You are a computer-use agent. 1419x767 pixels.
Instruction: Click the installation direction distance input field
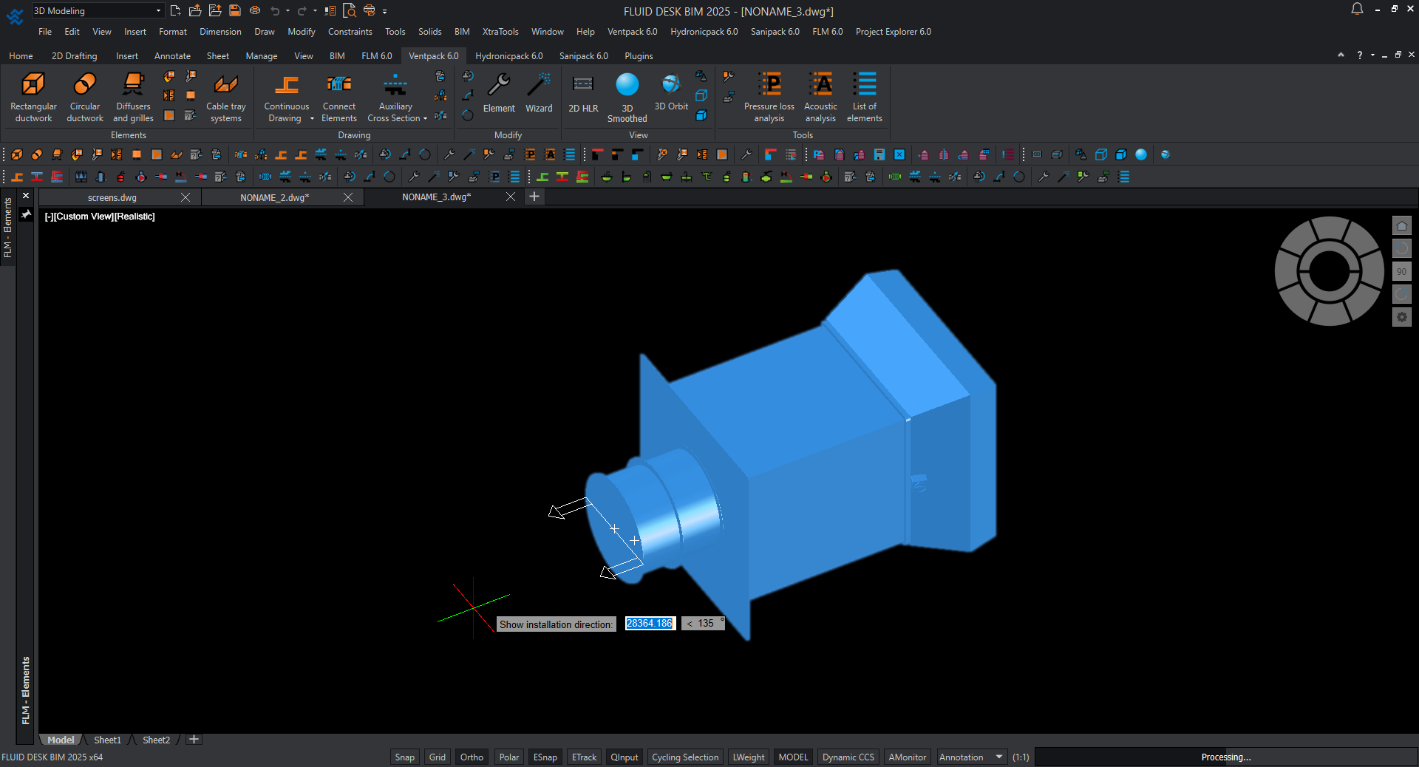point(650,624)
